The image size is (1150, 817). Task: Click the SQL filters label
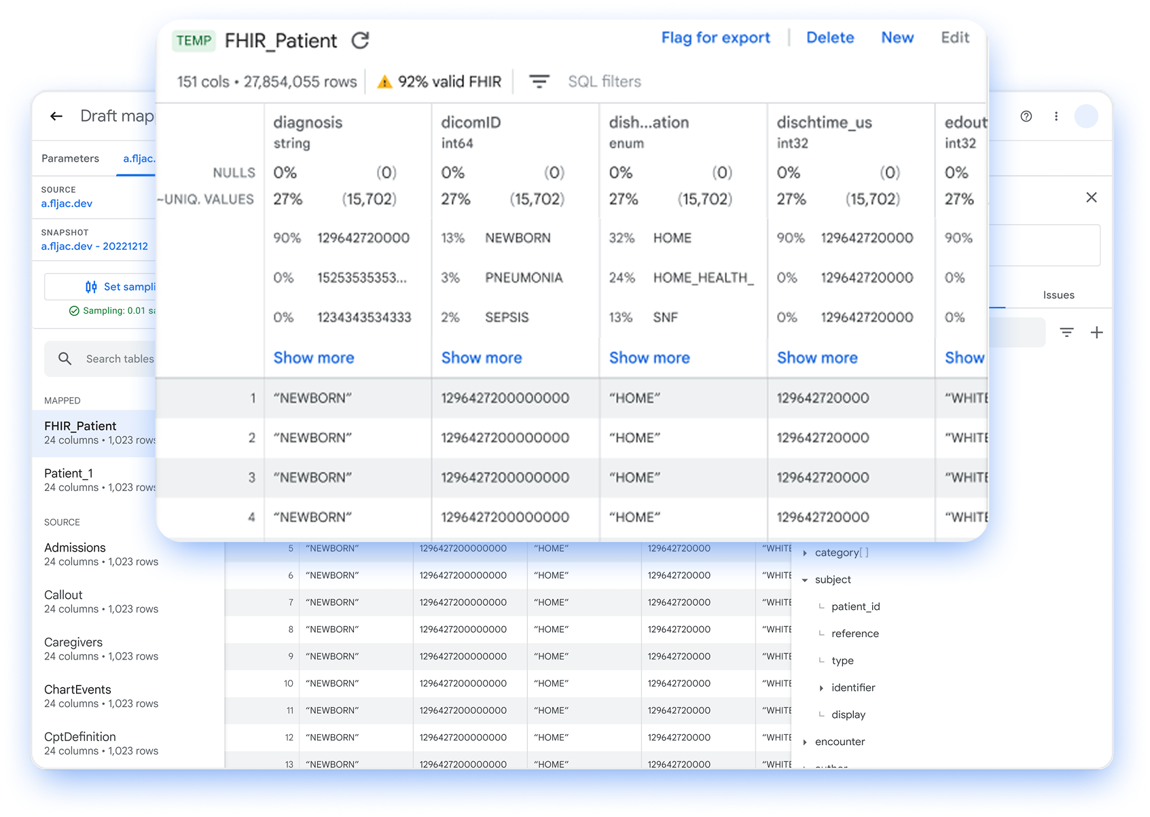605,81
